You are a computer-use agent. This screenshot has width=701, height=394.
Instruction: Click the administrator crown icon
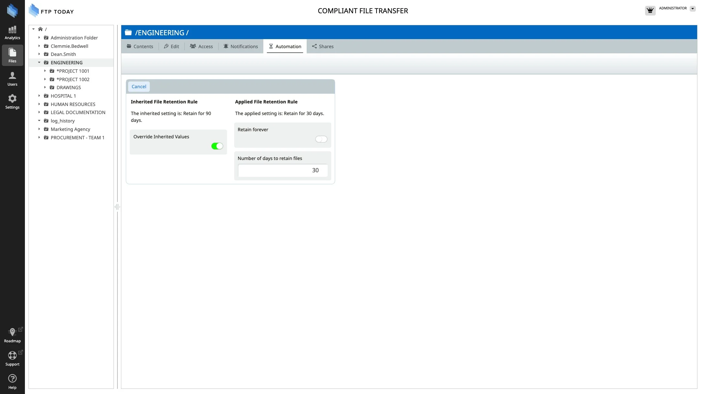(650, 10)
